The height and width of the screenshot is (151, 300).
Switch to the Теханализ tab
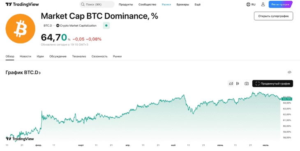[79, 56]
